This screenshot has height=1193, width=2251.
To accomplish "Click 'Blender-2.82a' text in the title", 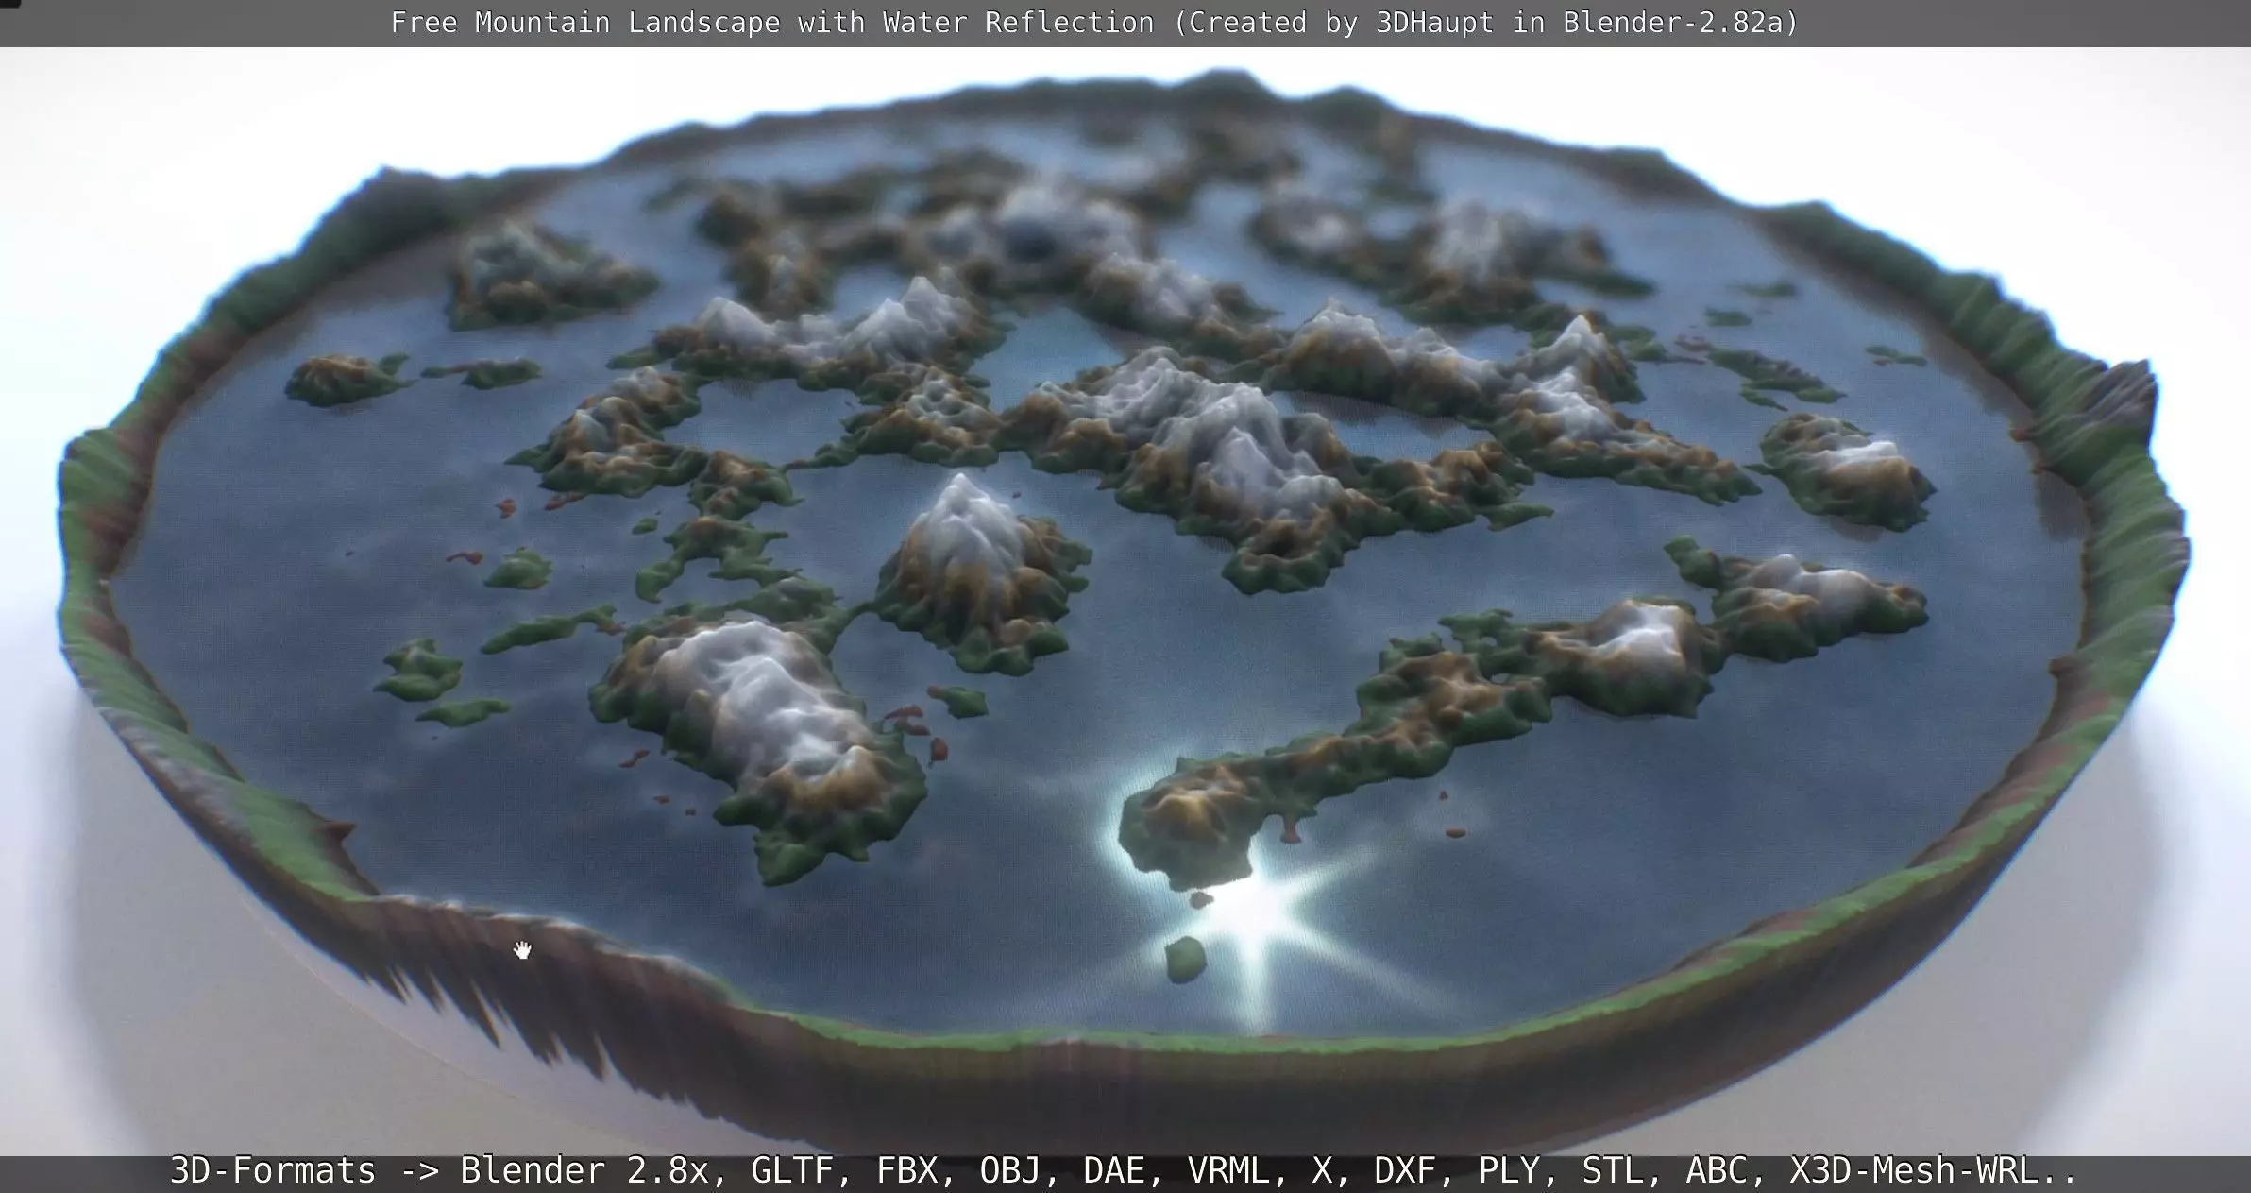I will (x=1674, y=23).
